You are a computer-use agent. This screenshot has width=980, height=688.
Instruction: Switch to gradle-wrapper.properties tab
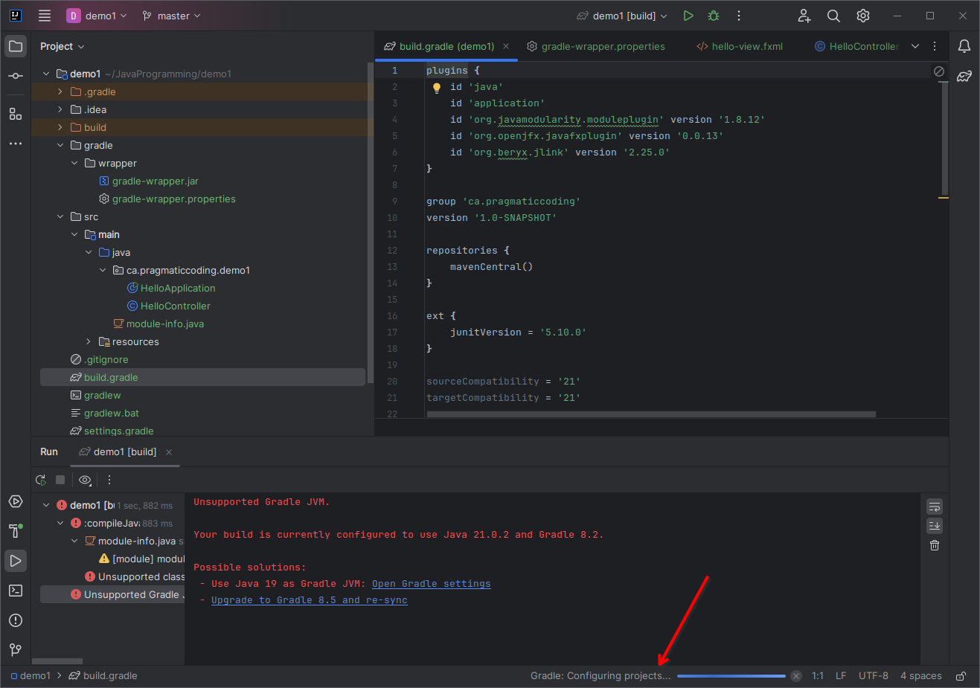[596, 46]
